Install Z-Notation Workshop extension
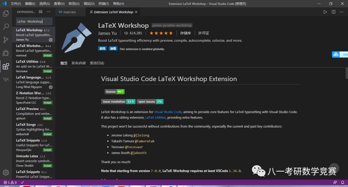348x187 pixels. 47,103
